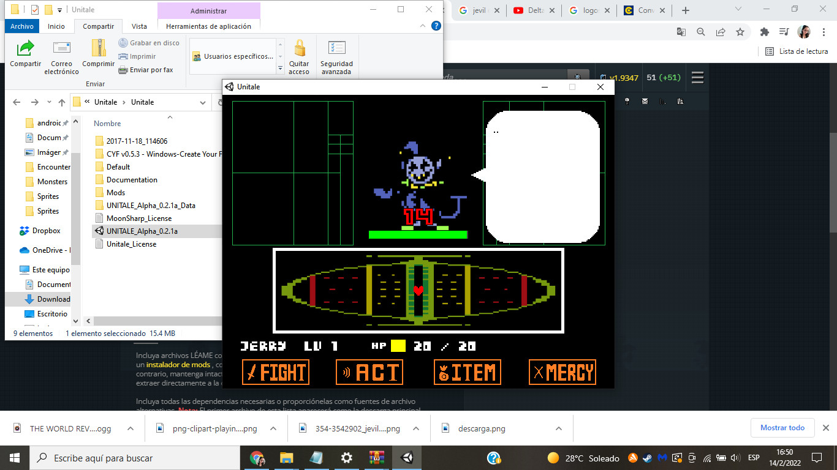Screen dimensions: 837x470
Task: Click the share page icon in Chrome
Action: pyautogui.click(x=721, y=32)
